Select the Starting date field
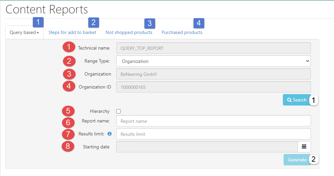This screenshot has width=334, height=176. 207,147
